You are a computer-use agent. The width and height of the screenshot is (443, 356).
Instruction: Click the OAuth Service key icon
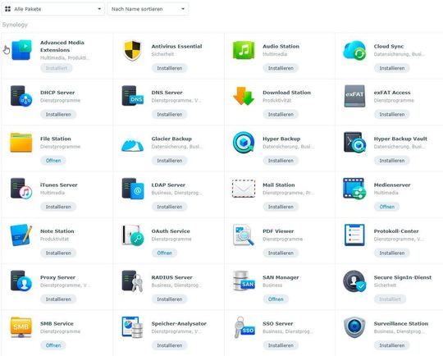(133, 235)
